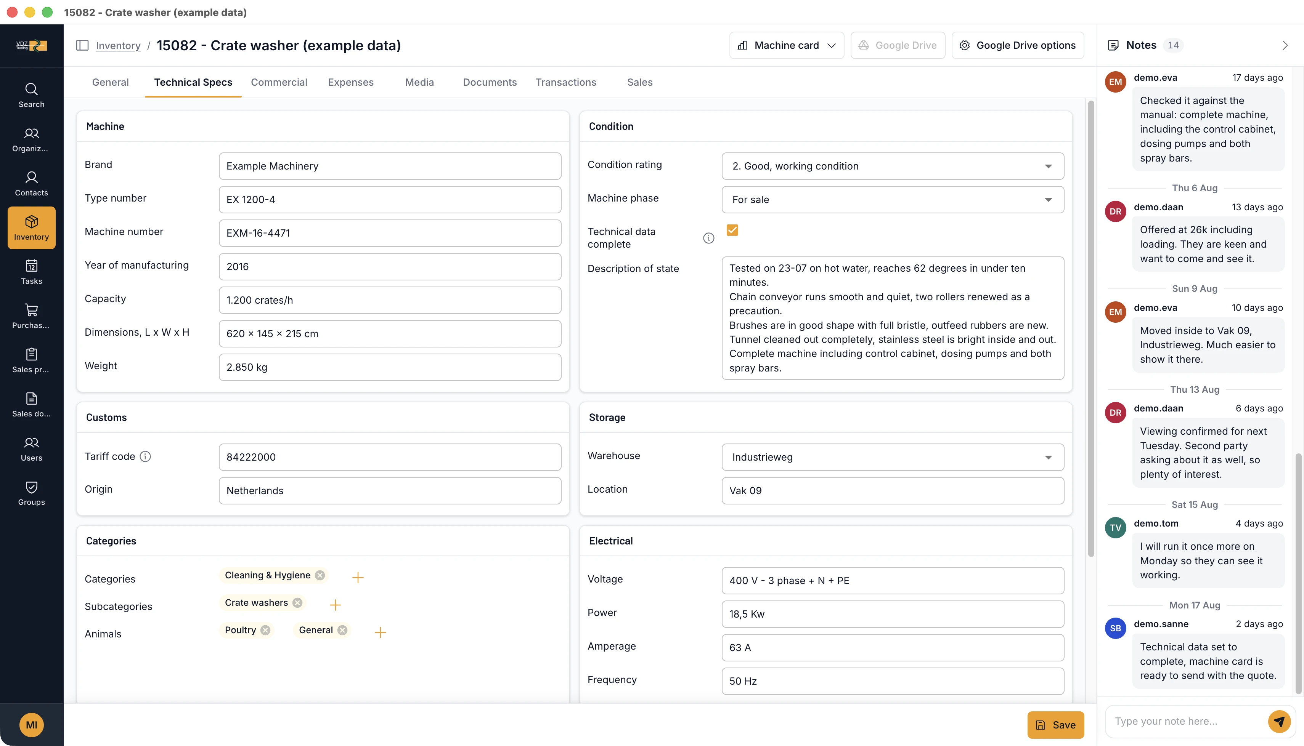Click the Amperage field

coord(892,648)
